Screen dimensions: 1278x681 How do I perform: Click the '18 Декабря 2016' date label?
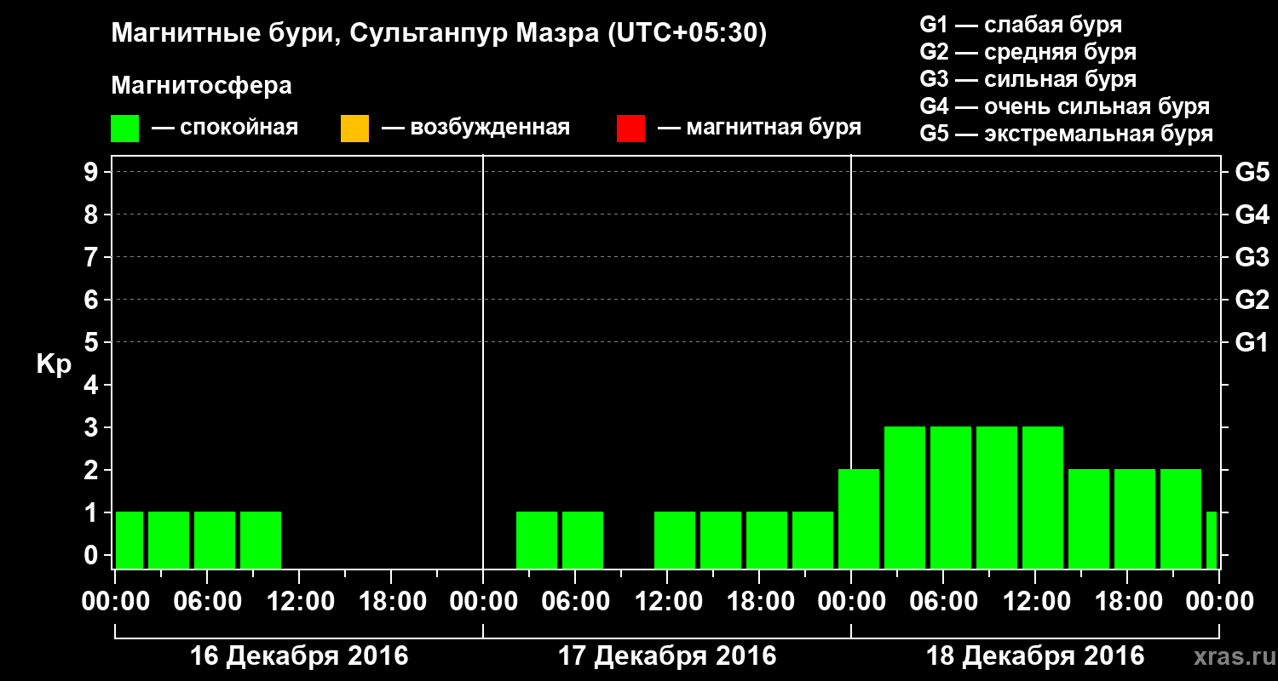click(x=1035, y=656)
